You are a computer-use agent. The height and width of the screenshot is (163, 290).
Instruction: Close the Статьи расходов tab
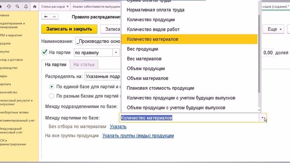[68, 6]
